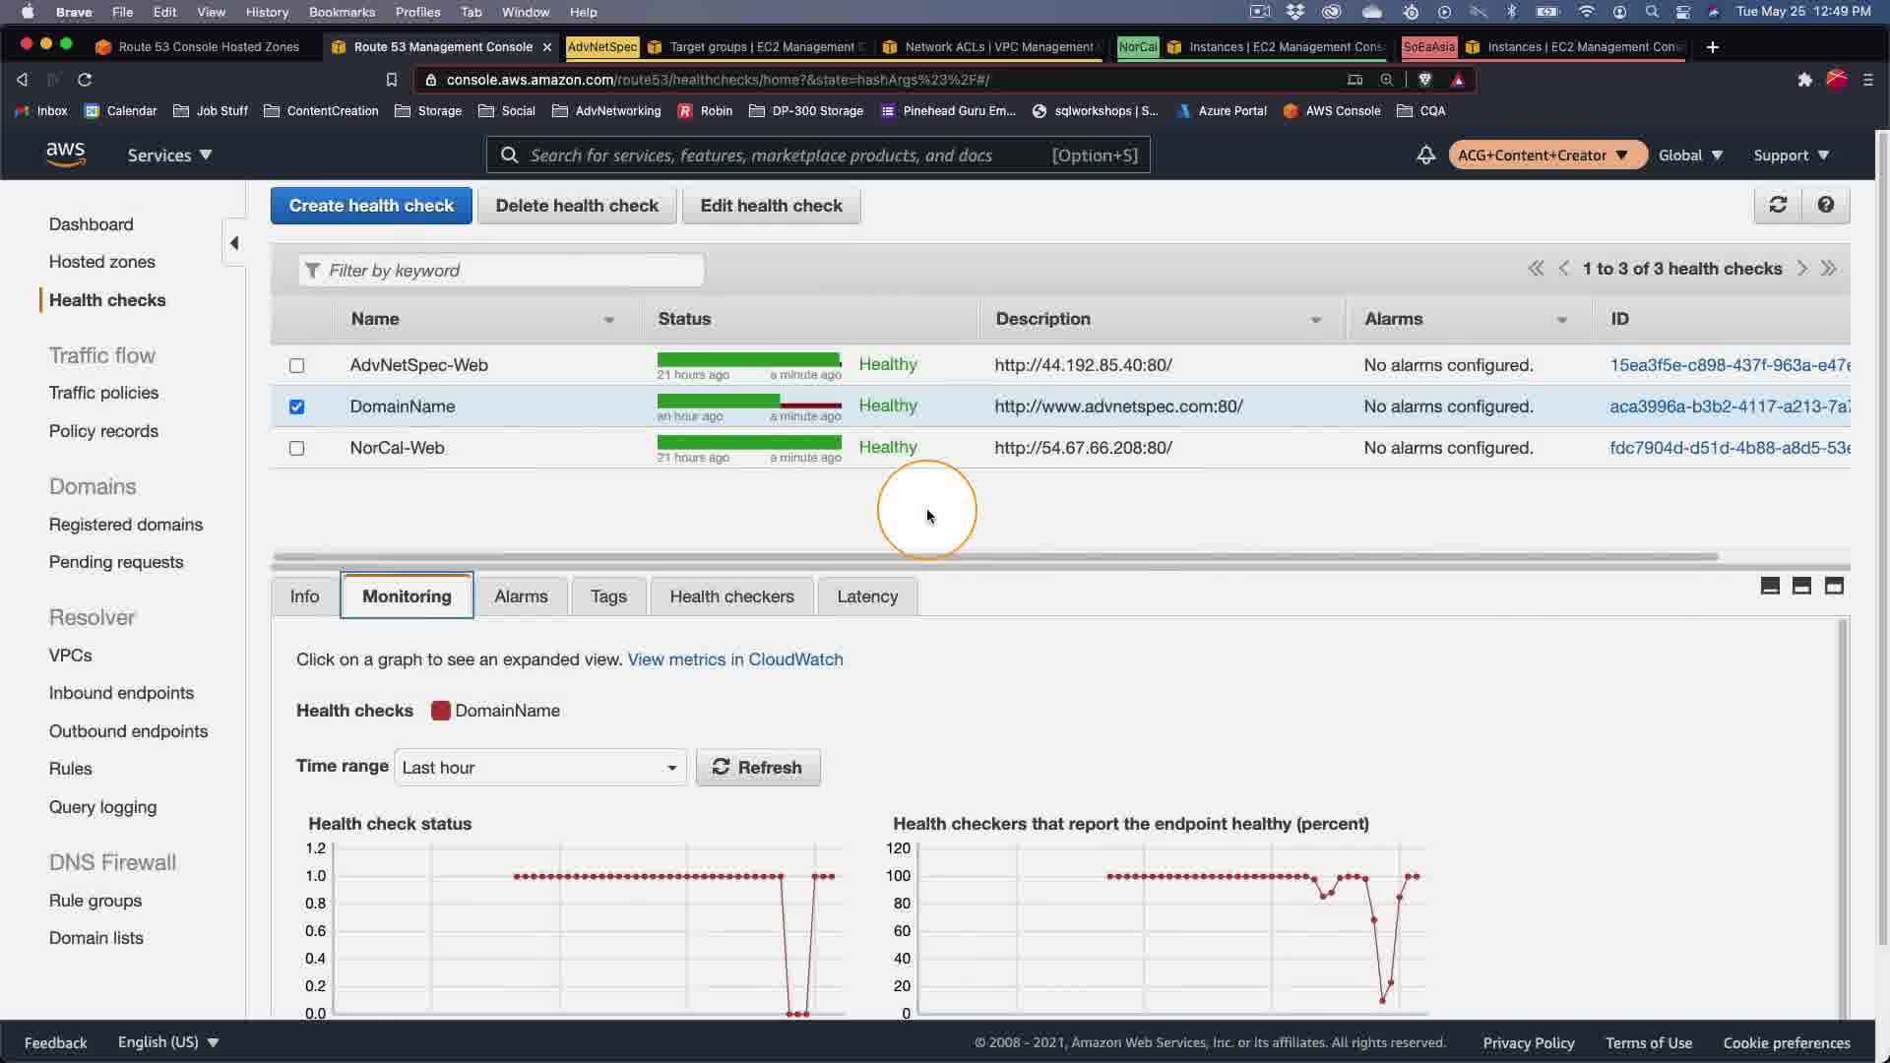Maximize the details pane icon
The height and width of the screenshot is (1063, 1890).
tap(1834, 587)
